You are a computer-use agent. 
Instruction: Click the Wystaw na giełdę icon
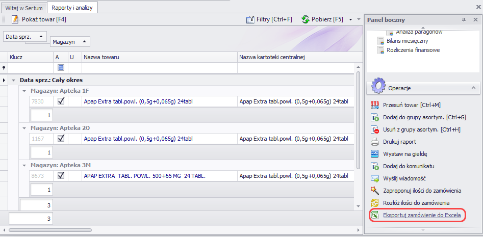click(x=375, y=154)
